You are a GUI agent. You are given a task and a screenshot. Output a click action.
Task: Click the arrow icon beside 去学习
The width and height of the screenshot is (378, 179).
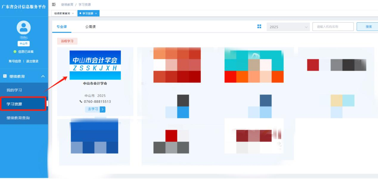[102, 109]
